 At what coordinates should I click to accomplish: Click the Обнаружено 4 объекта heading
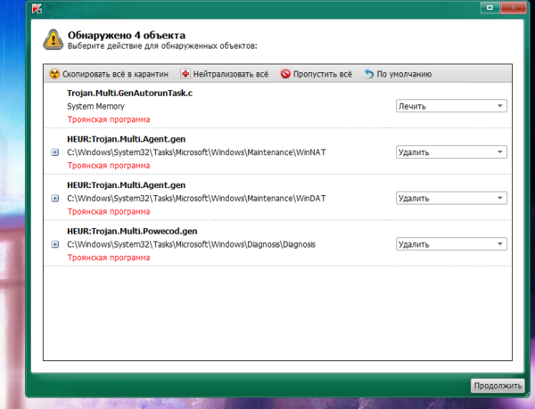point(127,35)
